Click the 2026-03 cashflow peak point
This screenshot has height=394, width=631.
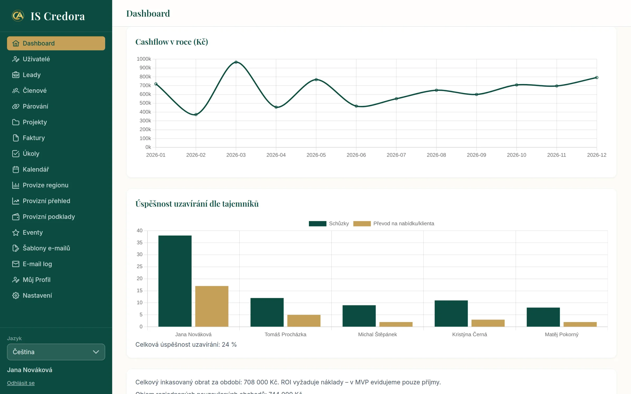click(236, 62)
